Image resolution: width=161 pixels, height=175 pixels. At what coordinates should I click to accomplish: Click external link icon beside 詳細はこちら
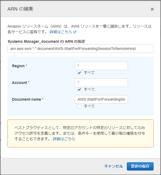click(x=75, y=32)
